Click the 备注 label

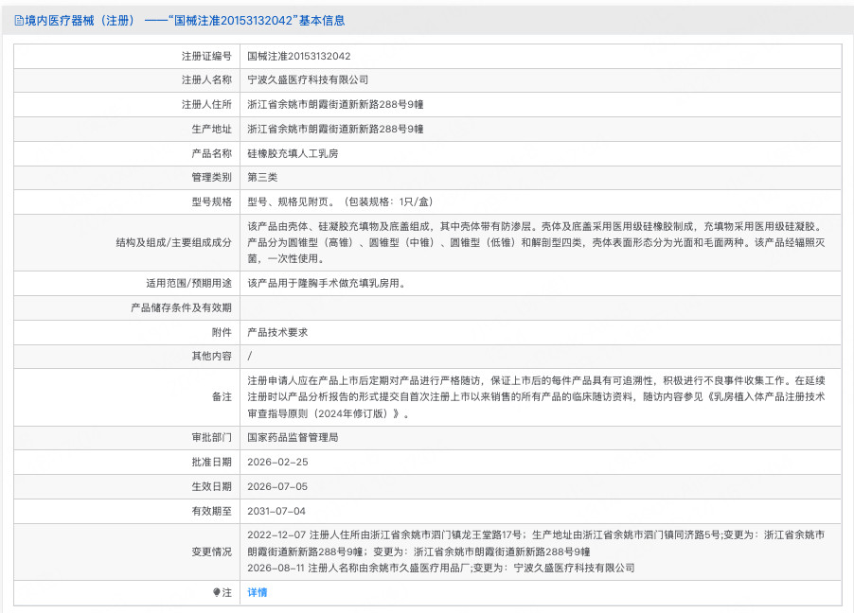[x=222, y=397]
